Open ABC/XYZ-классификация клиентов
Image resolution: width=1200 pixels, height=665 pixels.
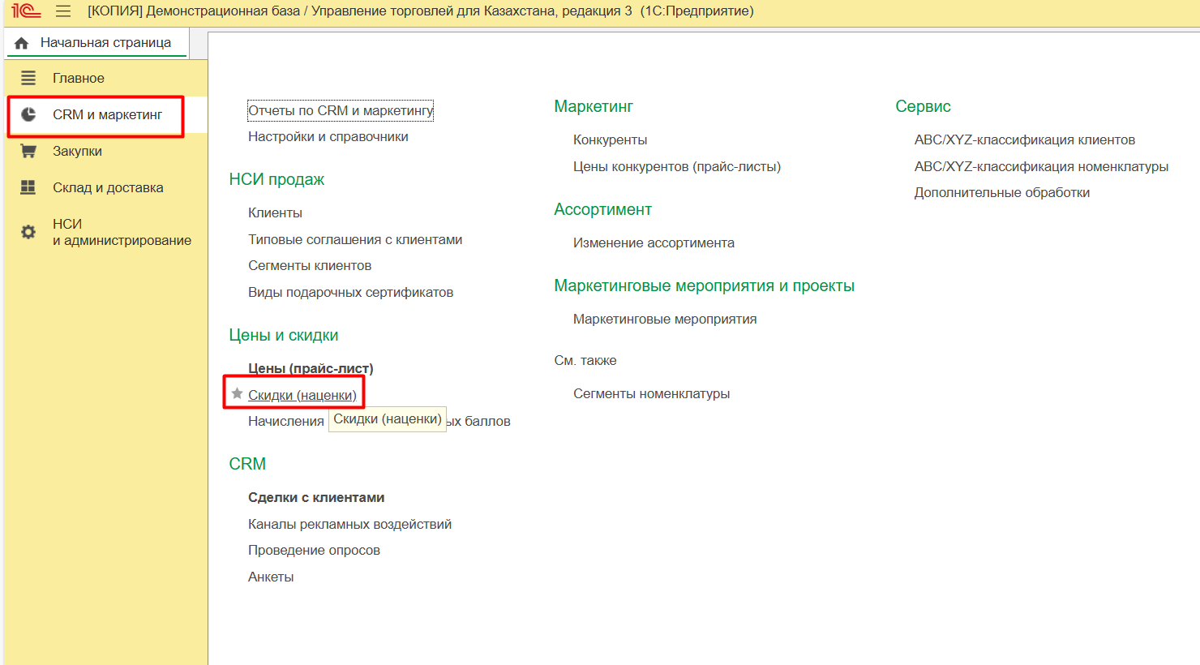tap(1024, 139)
